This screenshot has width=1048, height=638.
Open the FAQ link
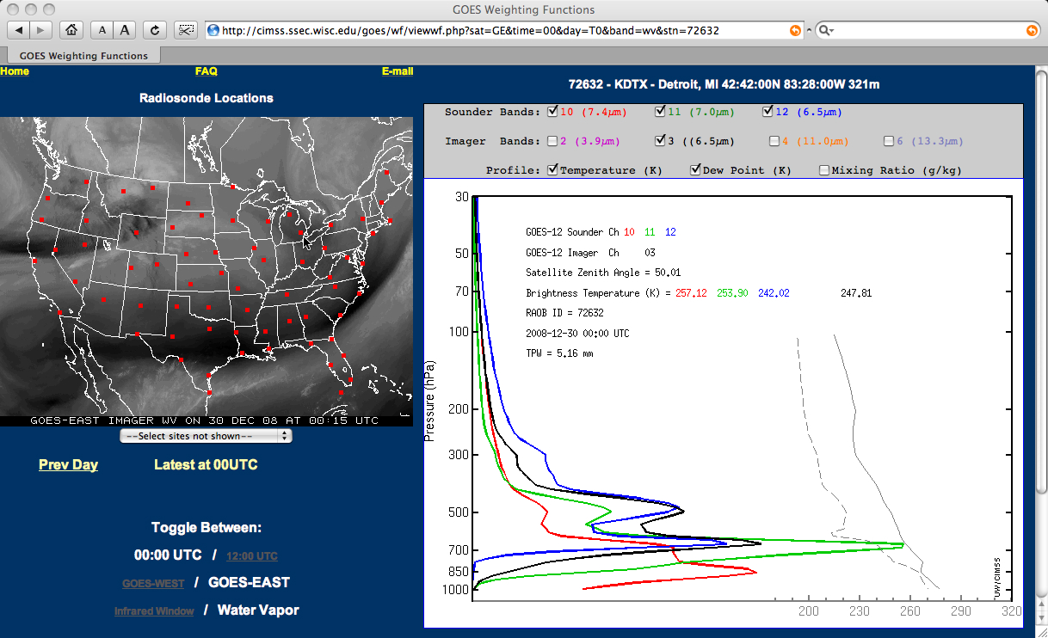point(207,71)
